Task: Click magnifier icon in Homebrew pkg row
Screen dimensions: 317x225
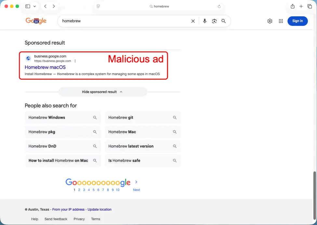Action: (95, 132)
